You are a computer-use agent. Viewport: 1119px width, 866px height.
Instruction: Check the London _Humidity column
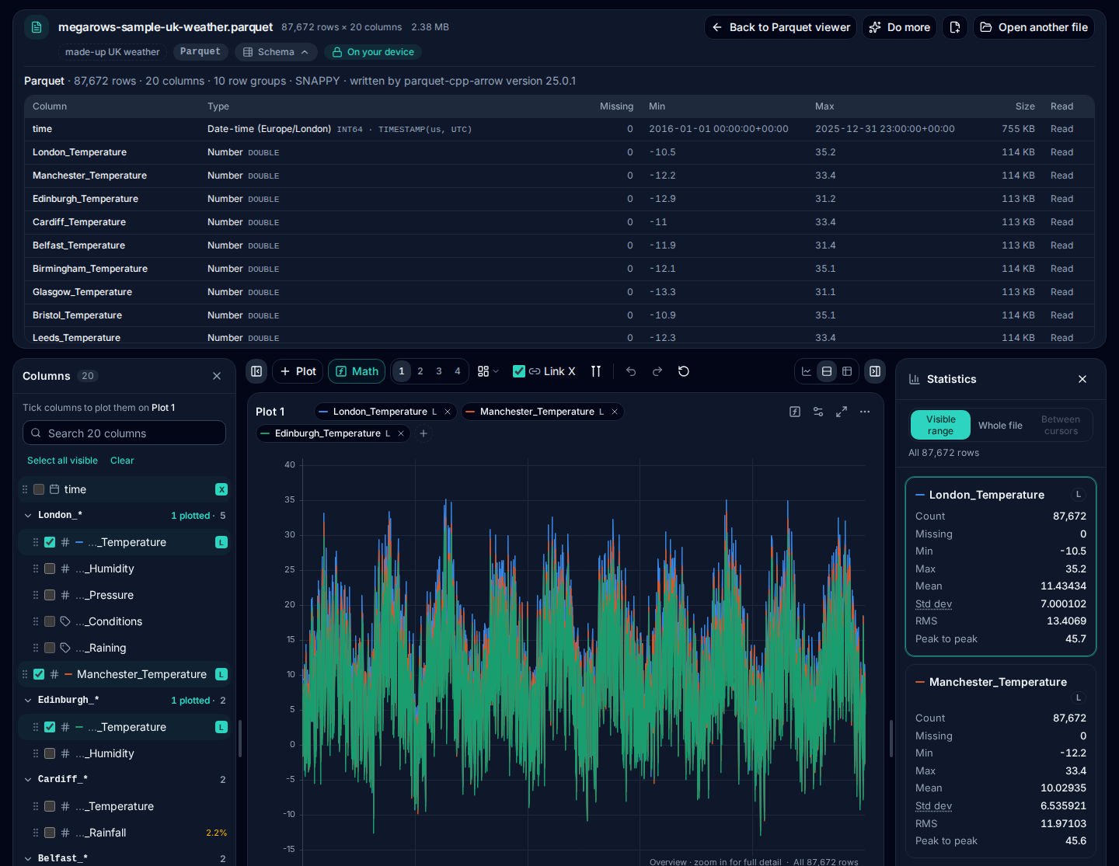50,569
